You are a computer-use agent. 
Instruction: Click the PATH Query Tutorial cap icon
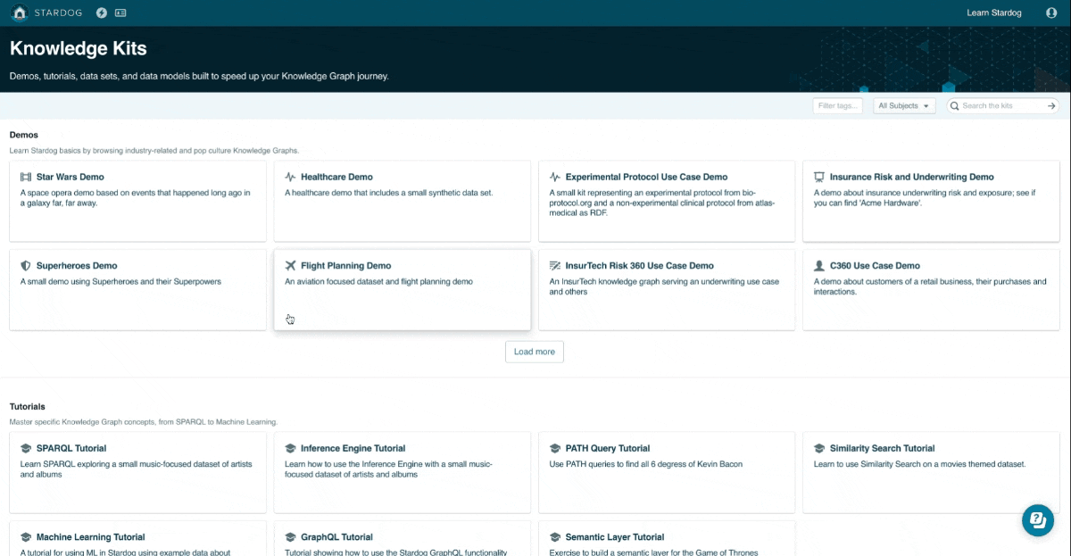(555, 448)
